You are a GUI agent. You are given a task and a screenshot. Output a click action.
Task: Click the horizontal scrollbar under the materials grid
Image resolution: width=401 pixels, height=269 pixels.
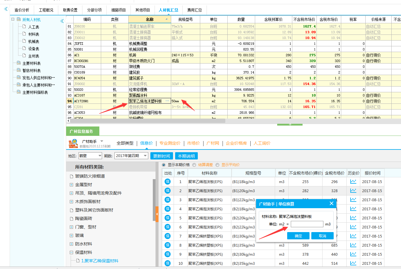point(148,120)
